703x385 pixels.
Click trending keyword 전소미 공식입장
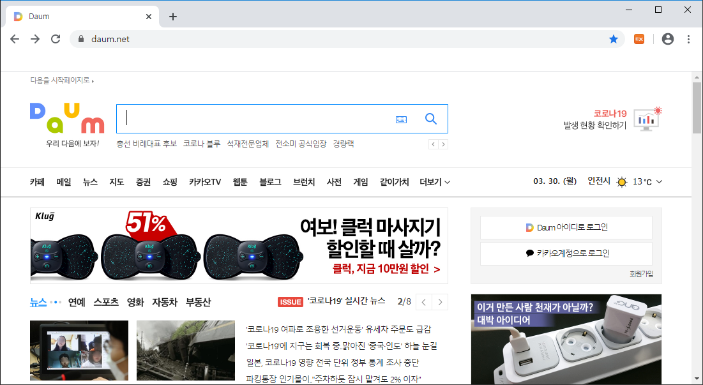click(x=301, y=144)
